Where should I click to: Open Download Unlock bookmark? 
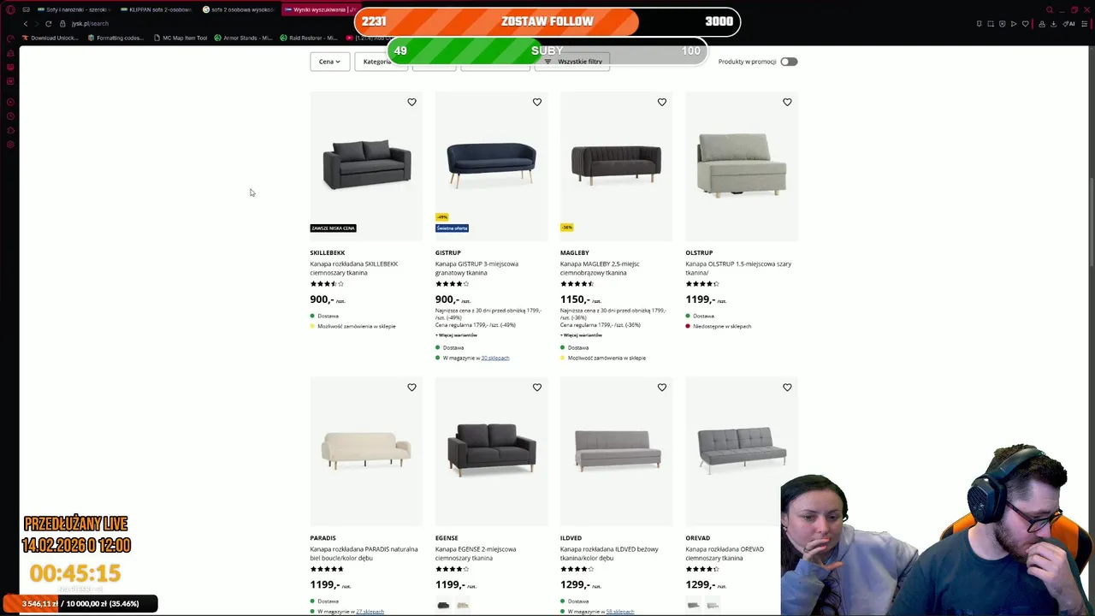tap(50, 38)
